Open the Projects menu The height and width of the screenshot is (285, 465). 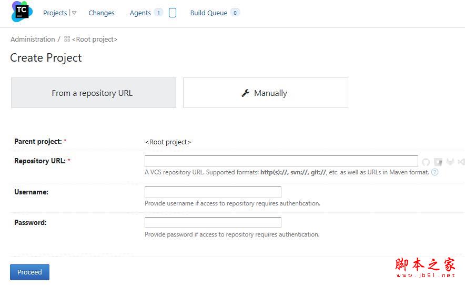tap(55, 13)
